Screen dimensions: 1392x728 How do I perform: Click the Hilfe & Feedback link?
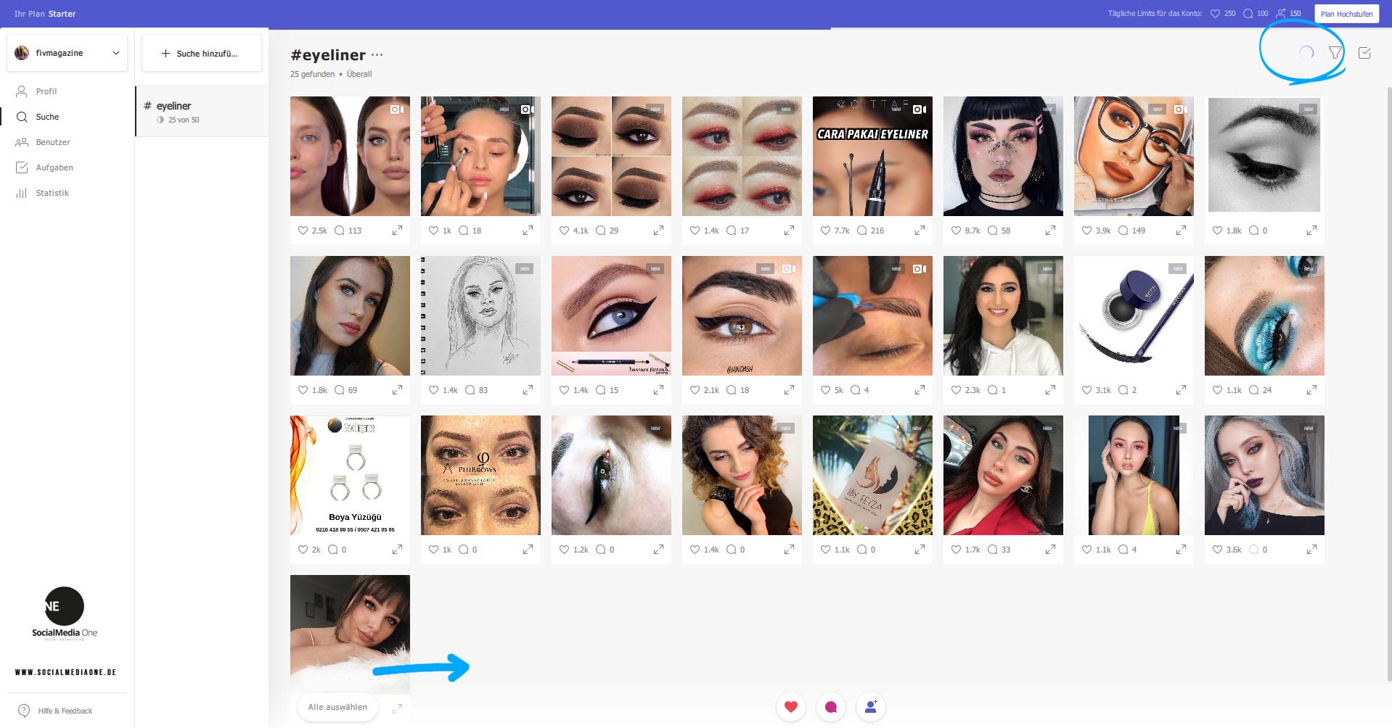tap(65, 711)
